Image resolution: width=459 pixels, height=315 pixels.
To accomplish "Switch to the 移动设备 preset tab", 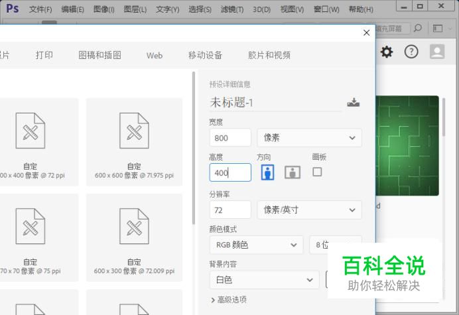I will tap(205, 55).
